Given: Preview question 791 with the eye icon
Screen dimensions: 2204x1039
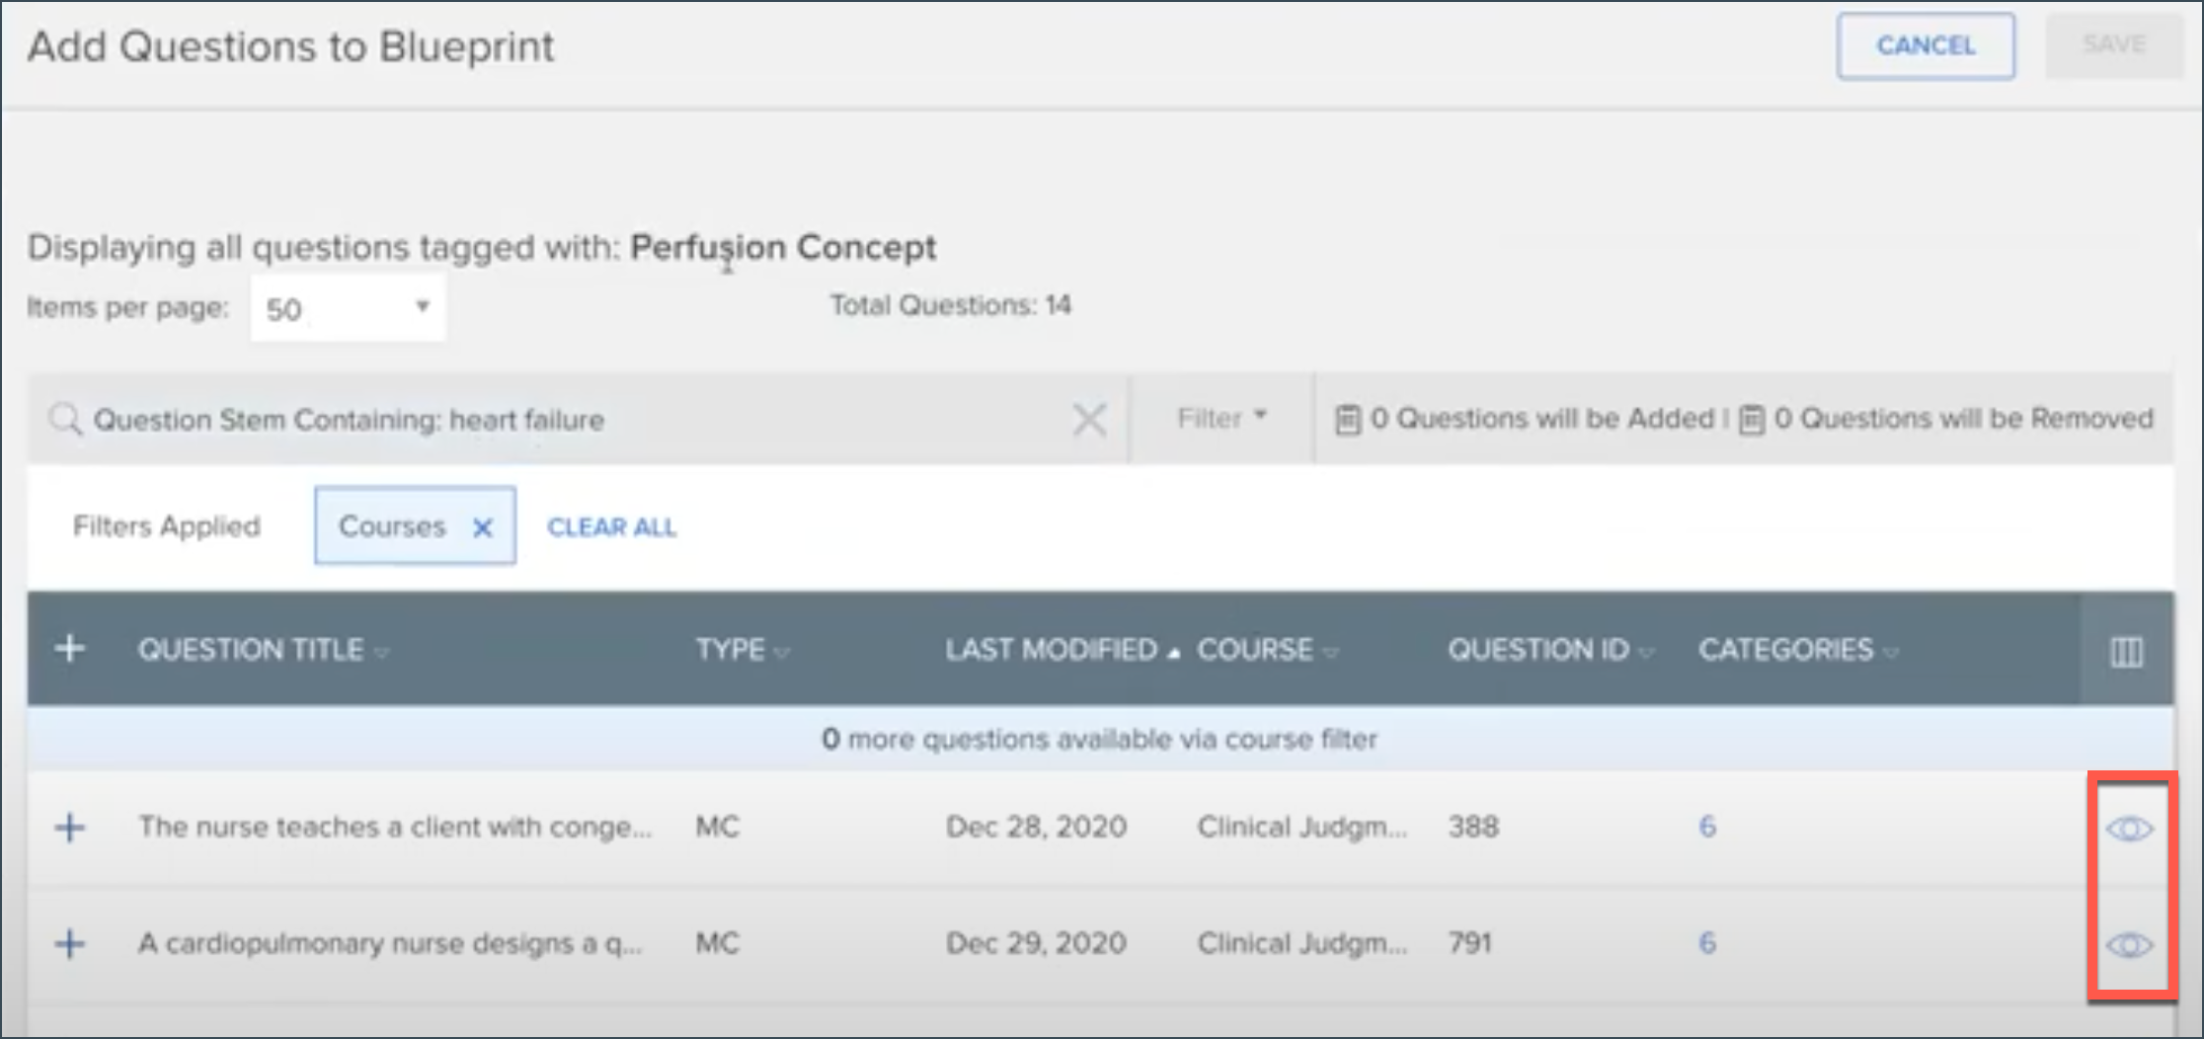Looking at the screenshot, I should tap(2129, 945).
